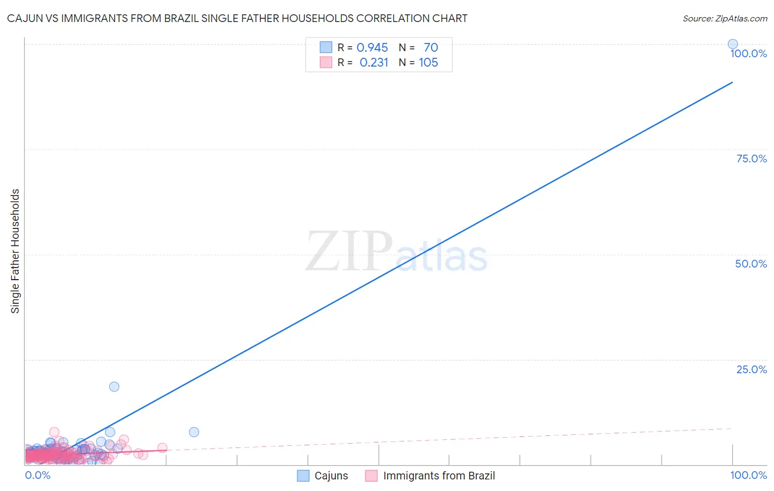Click the Single Father Households axis label
The width and height of the screenshot is (774, 491).
coord(15,251)
